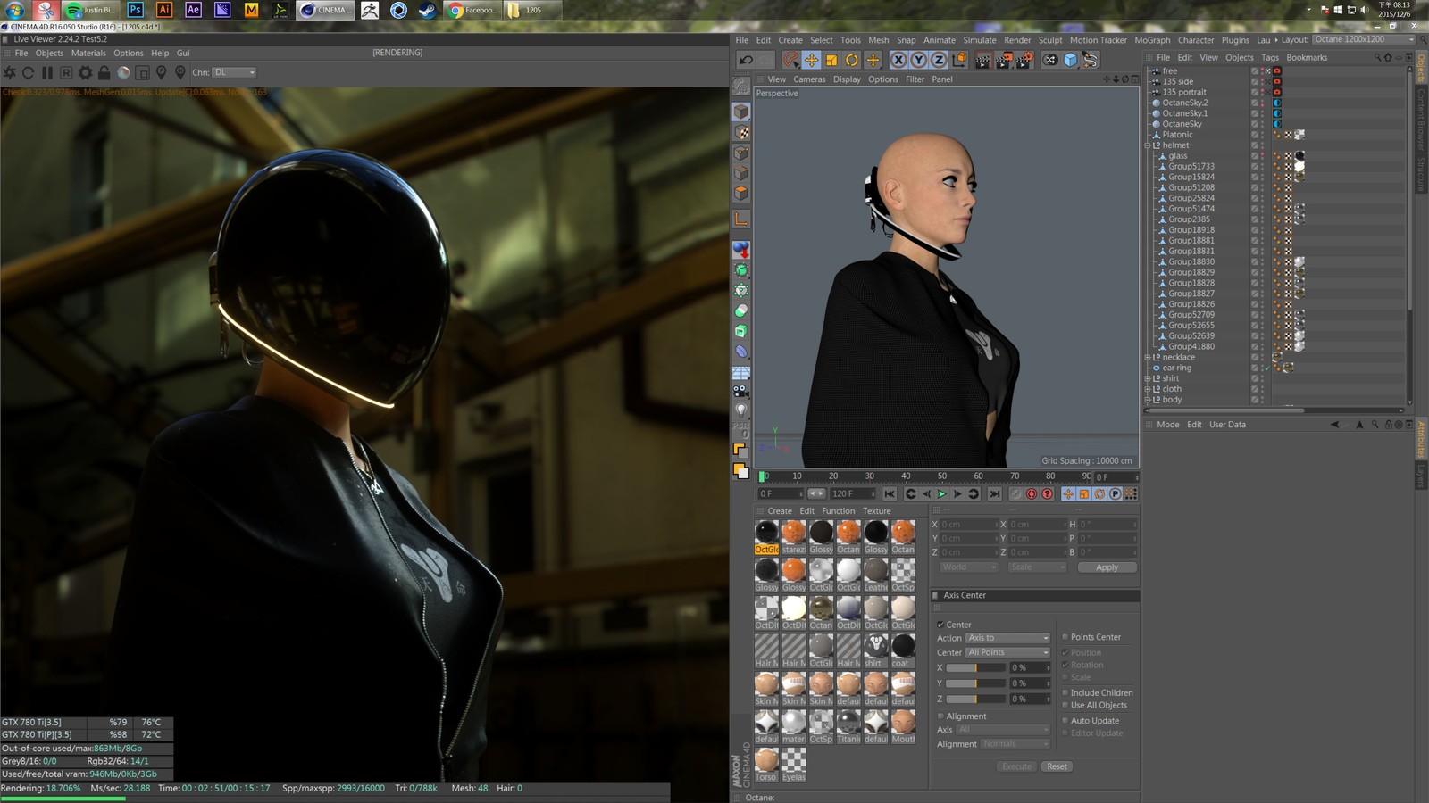Image resolution: width=1429 pixels, height=803 pixels.
Task: Adjust the Z percentage slider
Action: point(975,700)
